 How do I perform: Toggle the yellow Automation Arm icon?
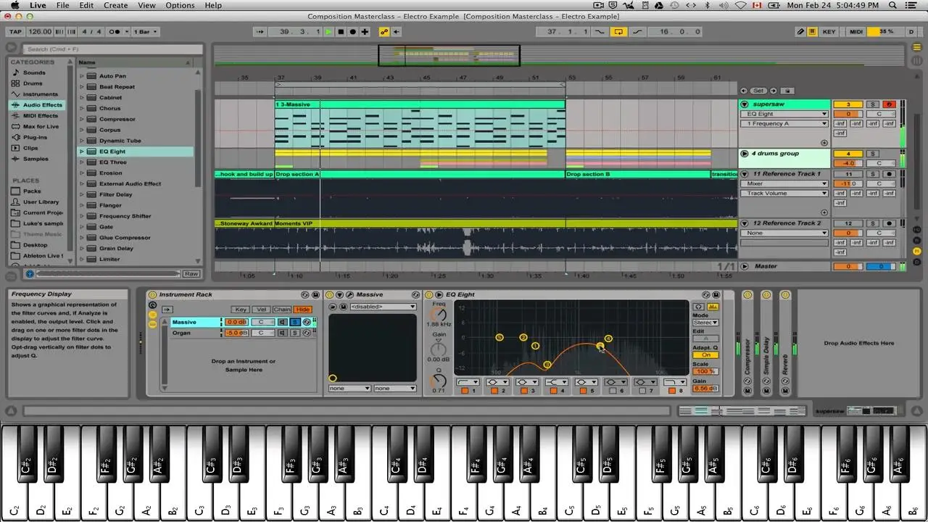pyautogui.click(x=384, y=32)
